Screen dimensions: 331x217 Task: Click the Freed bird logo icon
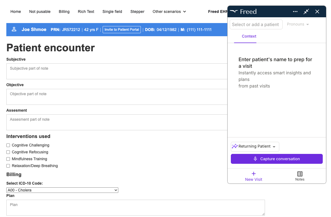tap(234, 11)
